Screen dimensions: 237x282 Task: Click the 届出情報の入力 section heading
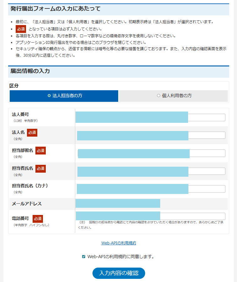coord(30,71)
